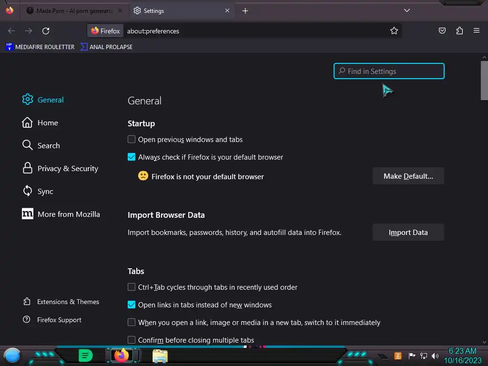Image resolution: width=488 pixels, height=366 pixels.
Task: Click the orange Java tray icon
Action: [398, 356]
